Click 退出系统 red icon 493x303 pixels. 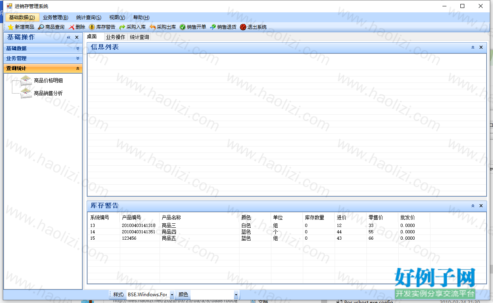tap(243, 27)
